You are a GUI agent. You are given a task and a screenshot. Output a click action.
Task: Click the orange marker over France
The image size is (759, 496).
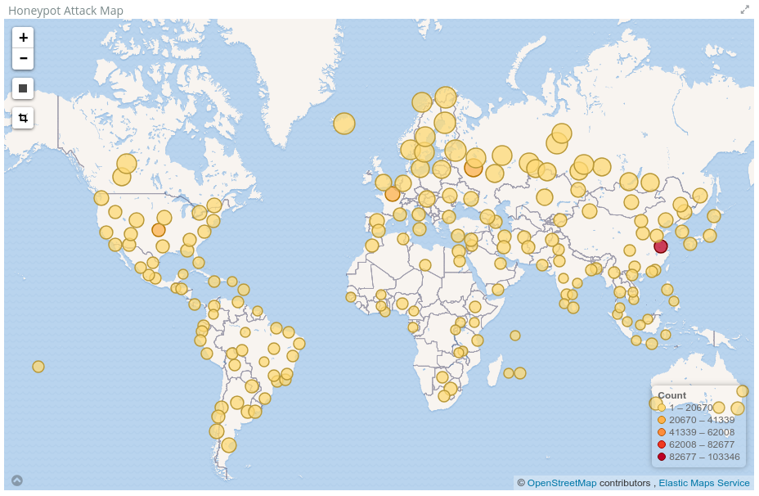tap(393, 194)
